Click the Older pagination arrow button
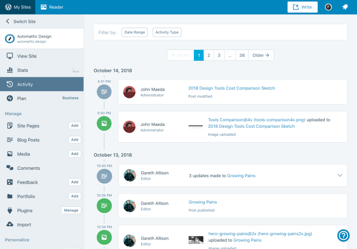 point(261,55)
